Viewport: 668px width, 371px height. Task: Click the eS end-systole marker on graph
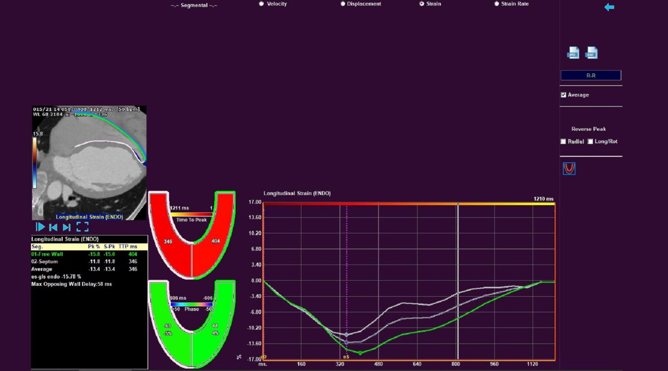point(346,357)
